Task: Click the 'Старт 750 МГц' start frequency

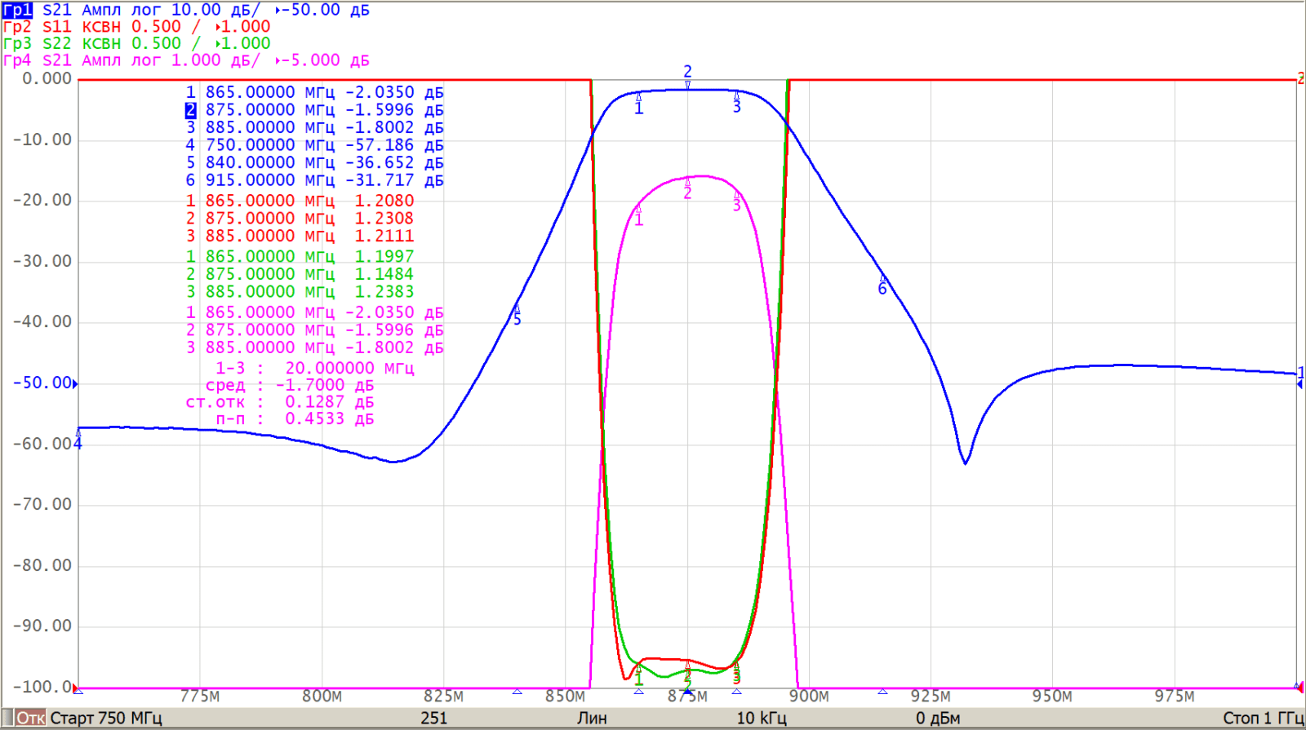Action: (106, 718)
